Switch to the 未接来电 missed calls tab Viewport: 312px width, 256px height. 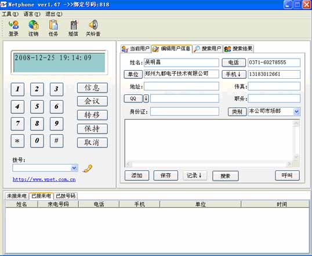click(x=17, y=196)
